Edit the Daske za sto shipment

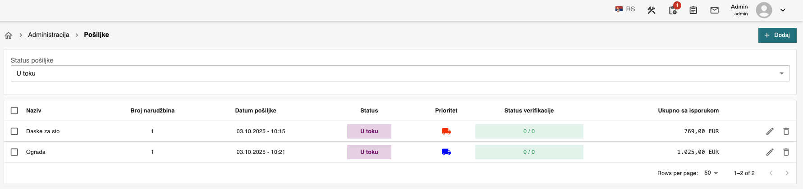coord(770,131)
